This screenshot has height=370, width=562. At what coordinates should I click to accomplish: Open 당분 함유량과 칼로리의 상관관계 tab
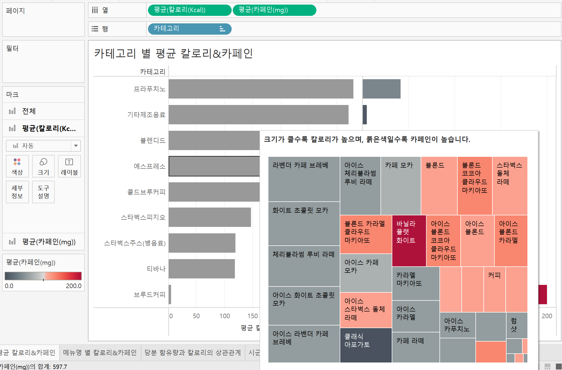(193, 353)
